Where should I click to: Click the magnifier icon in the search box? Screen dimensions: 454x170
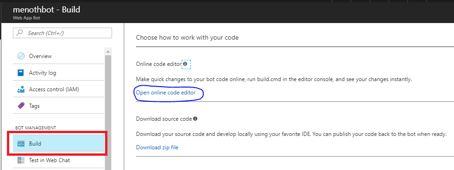point(20,33)
